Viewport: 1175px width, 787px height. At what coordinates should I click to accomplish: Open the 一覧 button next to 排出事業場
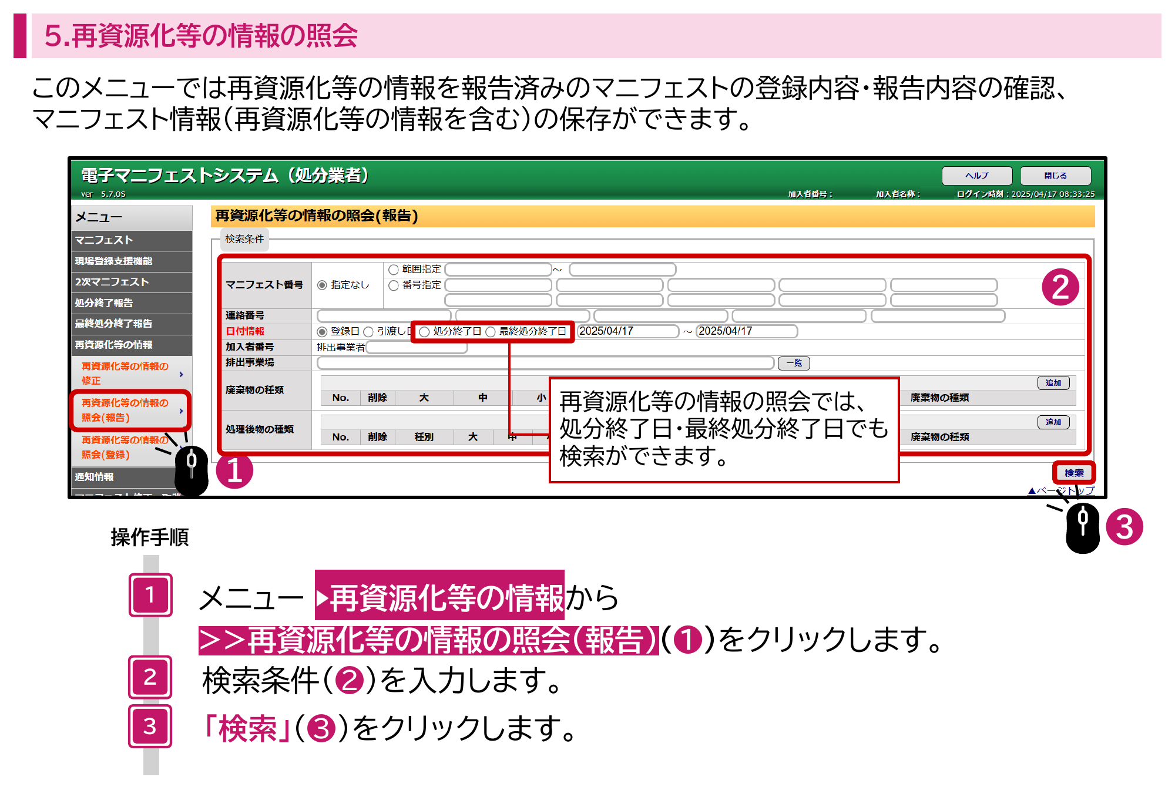click(x=794, y=363)
